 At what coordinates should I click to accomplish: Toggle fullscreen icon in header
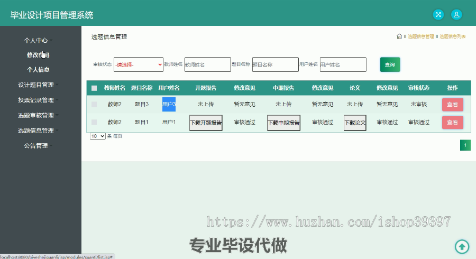[438, 15]
